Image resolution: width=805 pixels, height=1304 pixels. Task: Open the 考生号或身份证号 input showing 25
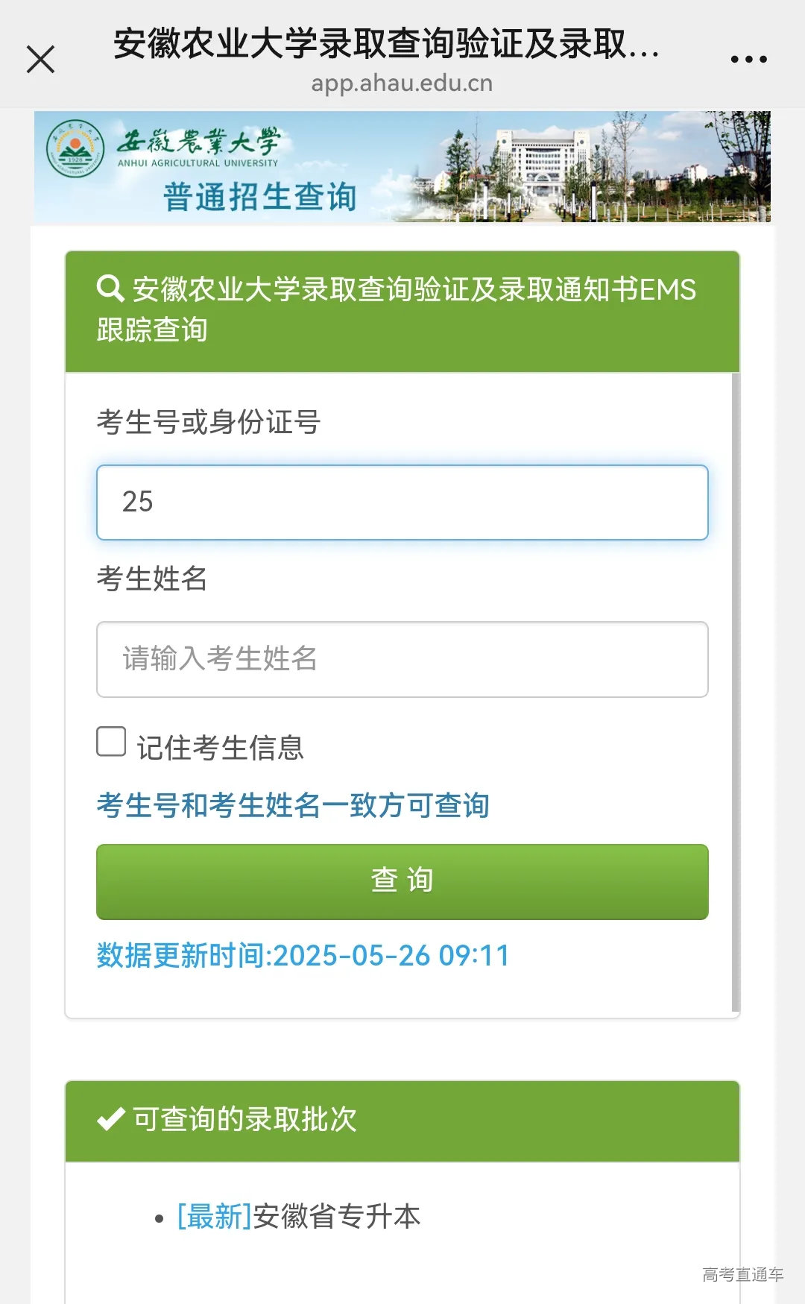(401, 503)
